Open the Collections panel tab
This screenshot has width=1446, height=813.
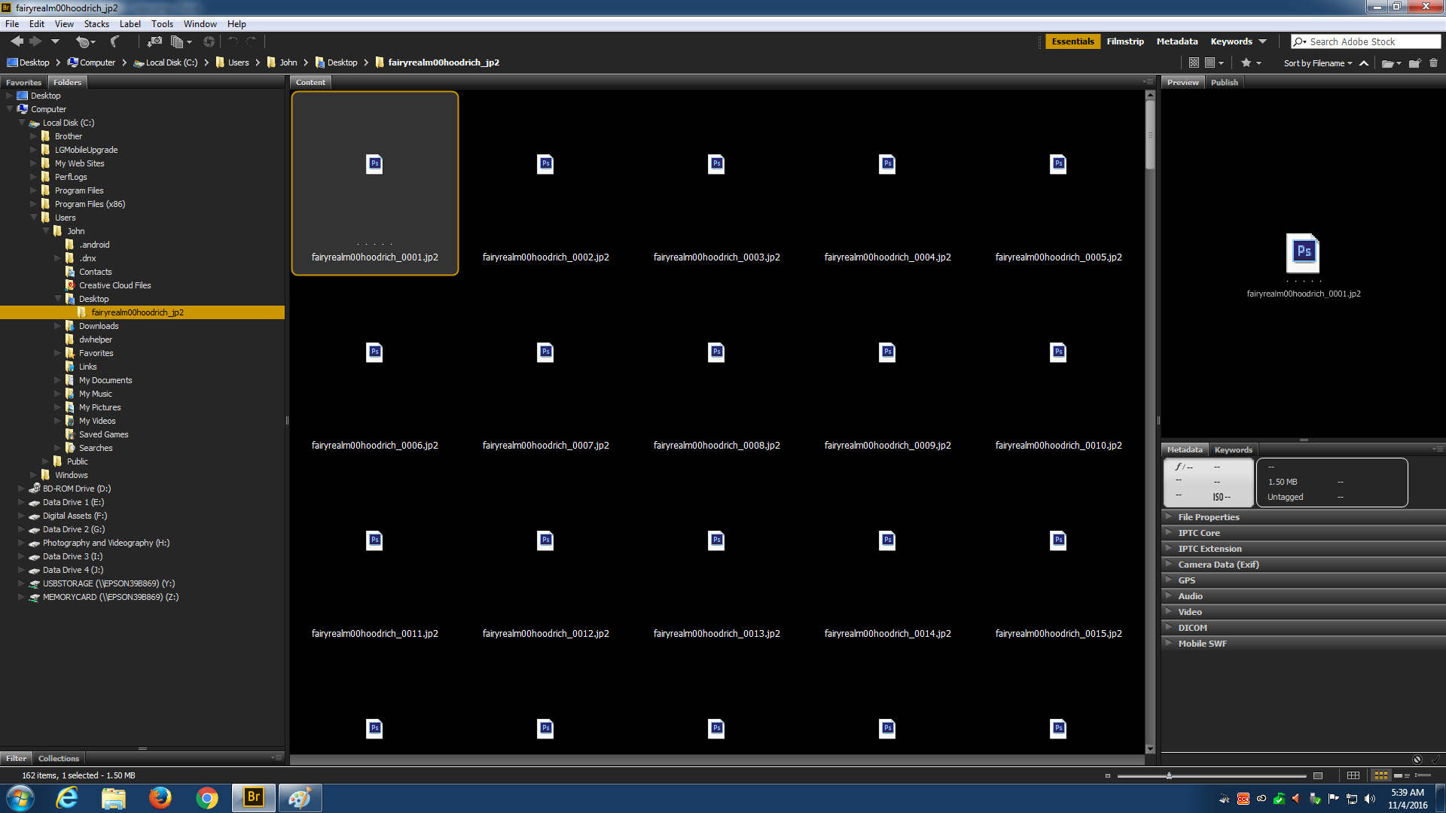[58, 758]
